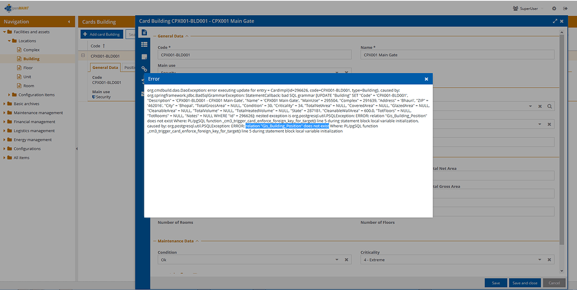Click the Cards Building search box

tap(131, 34)
